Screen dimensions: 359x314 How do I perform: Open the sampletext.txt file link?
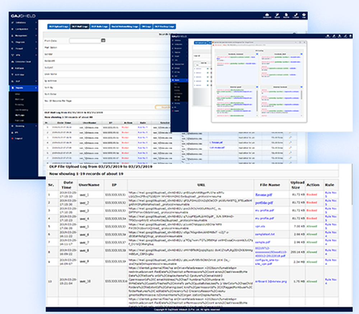click(x=265, y=234)
